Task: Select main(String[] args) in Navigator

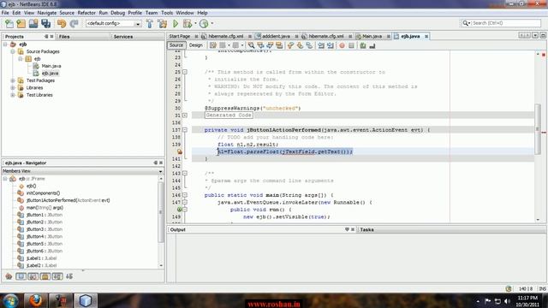Action: [x=45, y=208]
